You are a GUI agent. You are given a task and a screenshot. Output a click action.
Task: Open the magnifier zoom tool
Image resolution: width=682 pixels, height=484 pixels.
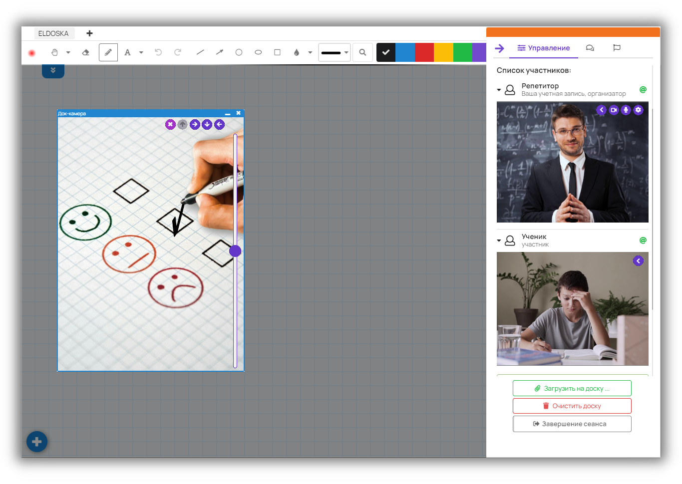(362, 52)
